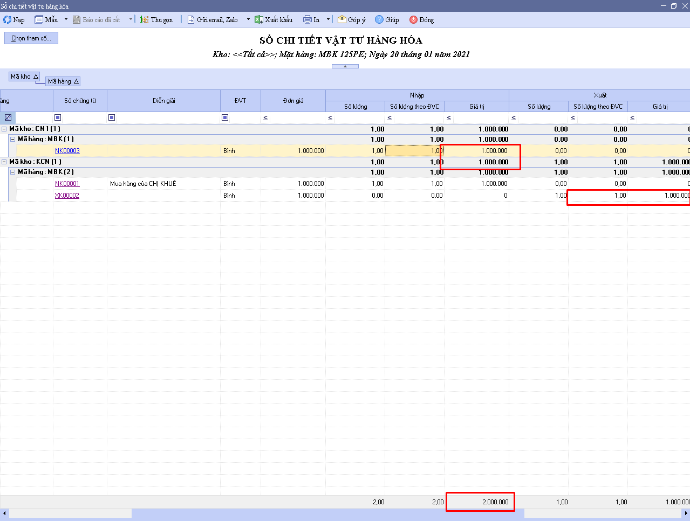Open Nhập Giá trị filter operator icon
The width and height of the screenshot is (690, 521).
coord(449,117)
